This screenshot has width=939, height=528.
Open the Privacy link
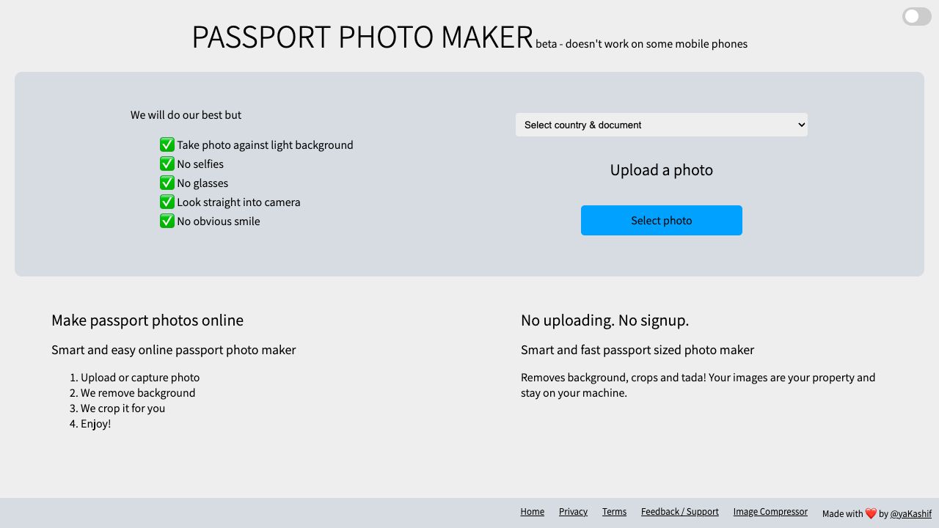573,511
